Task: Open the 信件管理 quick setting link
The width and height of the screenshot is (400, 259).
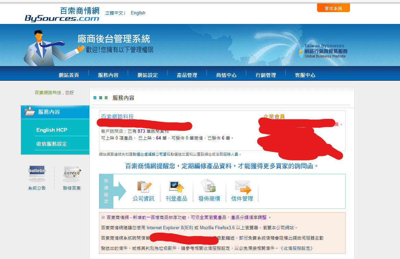Action: 242,198
